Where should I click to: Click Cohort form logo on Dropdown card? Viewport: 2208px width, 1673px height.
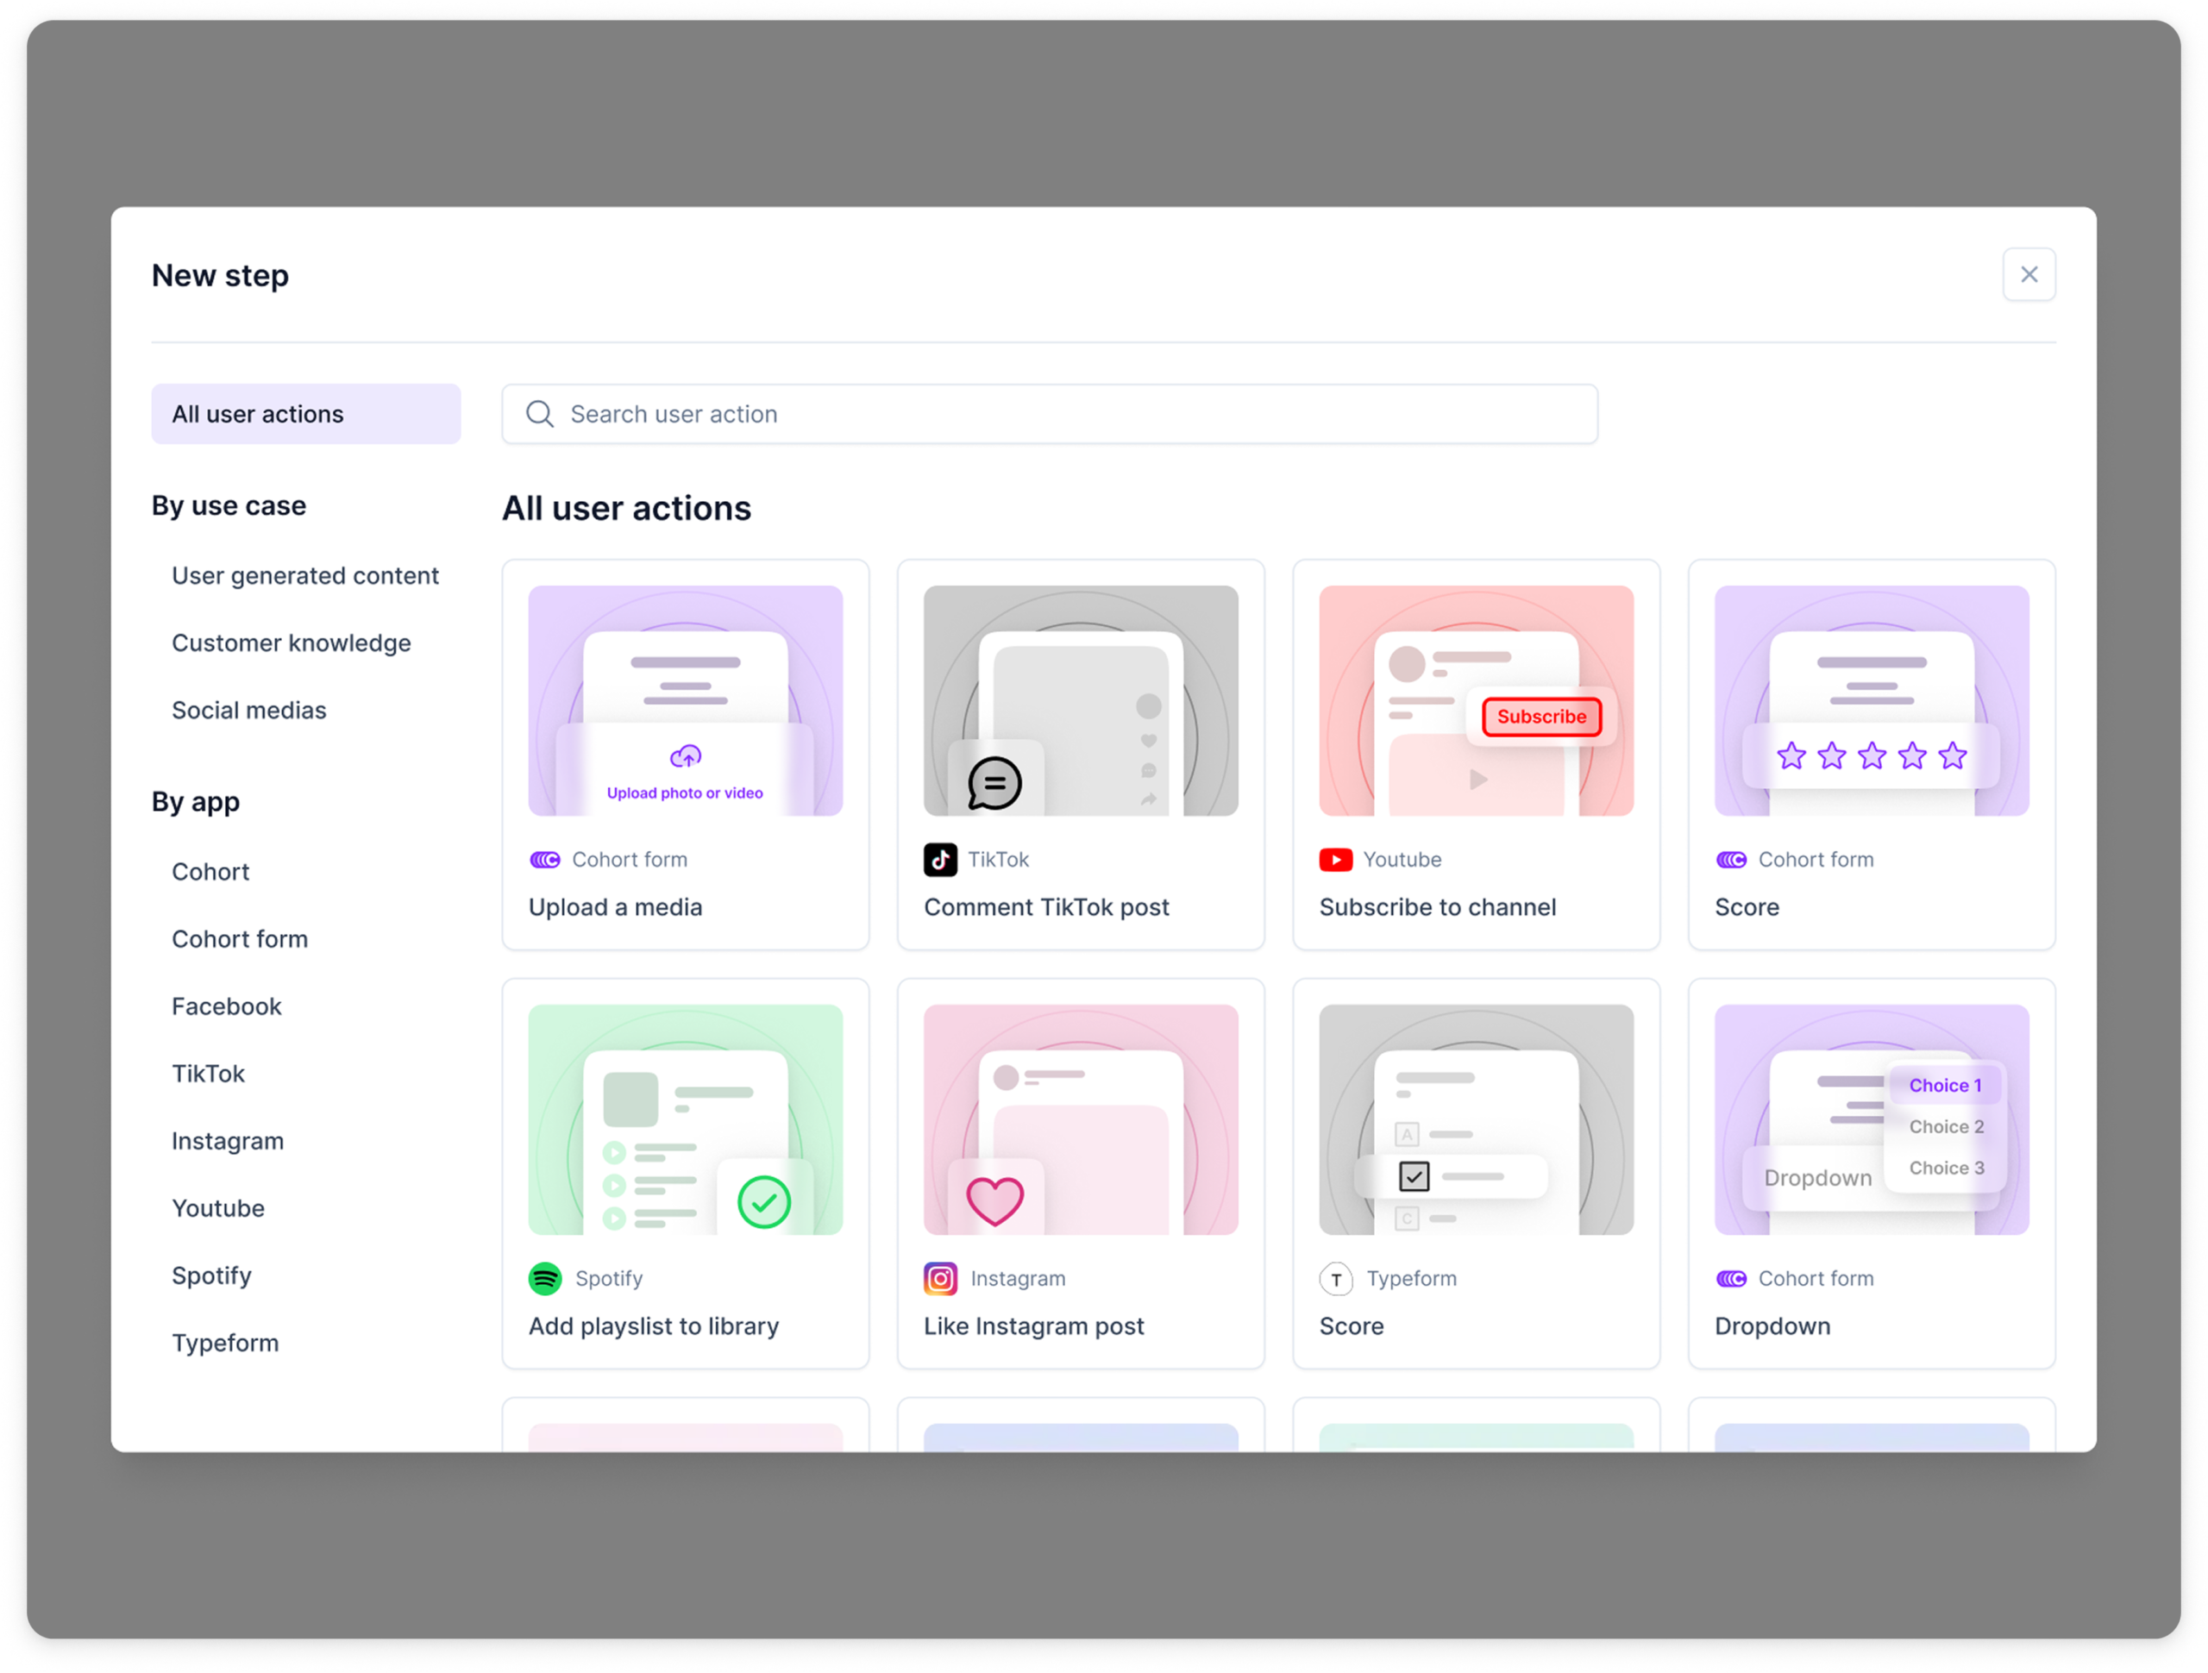pyautogui.click(x=1731, y=1279)
